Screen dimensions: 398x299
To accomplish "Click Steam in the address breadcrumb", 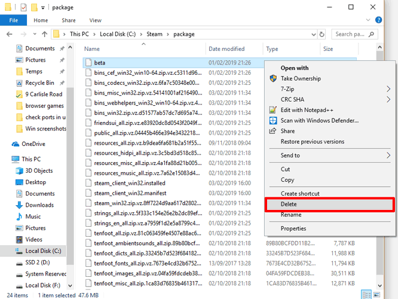I will click(155, 34).
